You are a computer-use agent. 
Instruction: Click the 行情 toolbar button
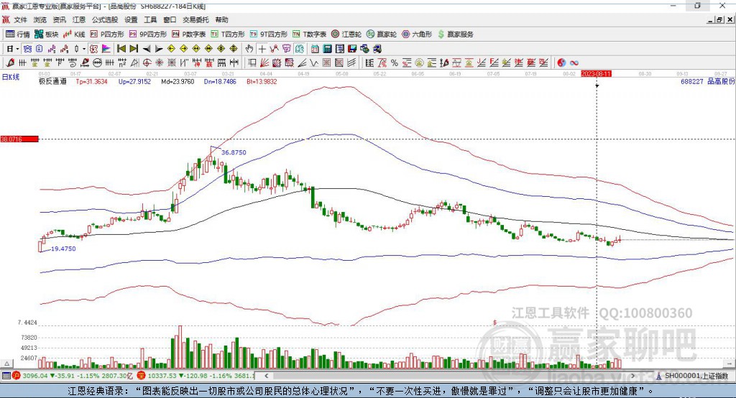(x=18, y=34)
